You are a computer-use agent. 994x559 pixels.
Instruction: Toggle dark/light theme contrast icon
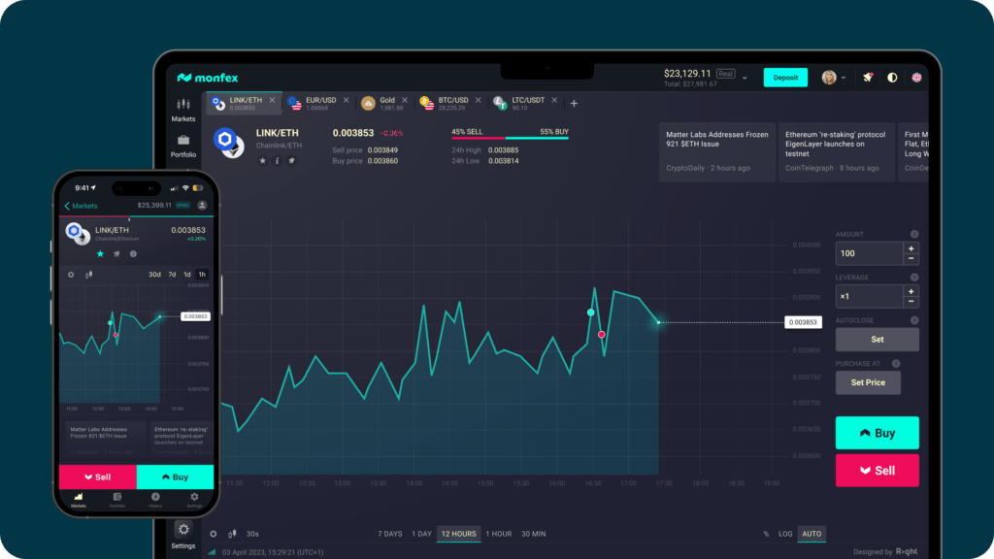[892, 78]
